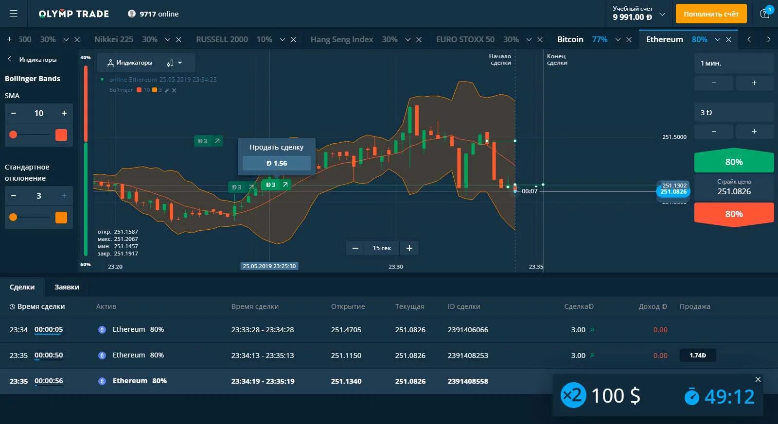The image size is (778, 424).
Task: Remove the Bollinger indicator from chart
Action: coord(174,90)
